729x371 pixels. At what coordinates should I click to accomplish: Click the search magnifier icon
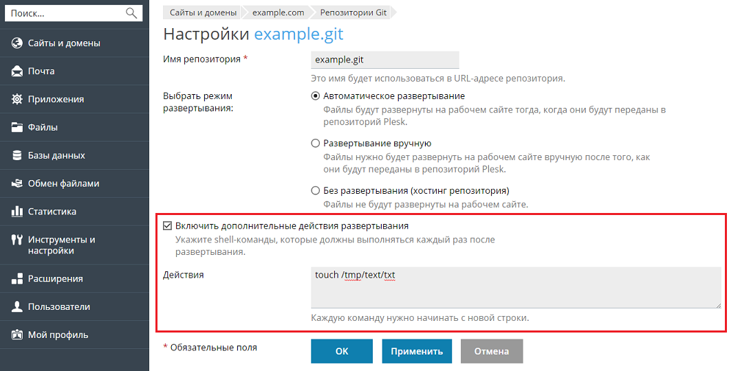[131, 12]
